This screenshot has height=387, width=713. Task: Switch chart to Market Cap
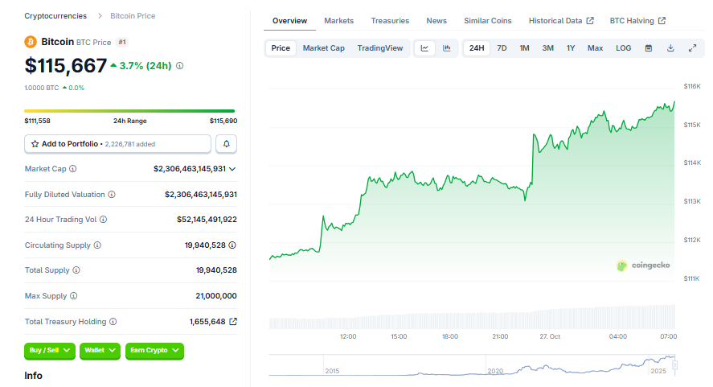pos(323,48)
